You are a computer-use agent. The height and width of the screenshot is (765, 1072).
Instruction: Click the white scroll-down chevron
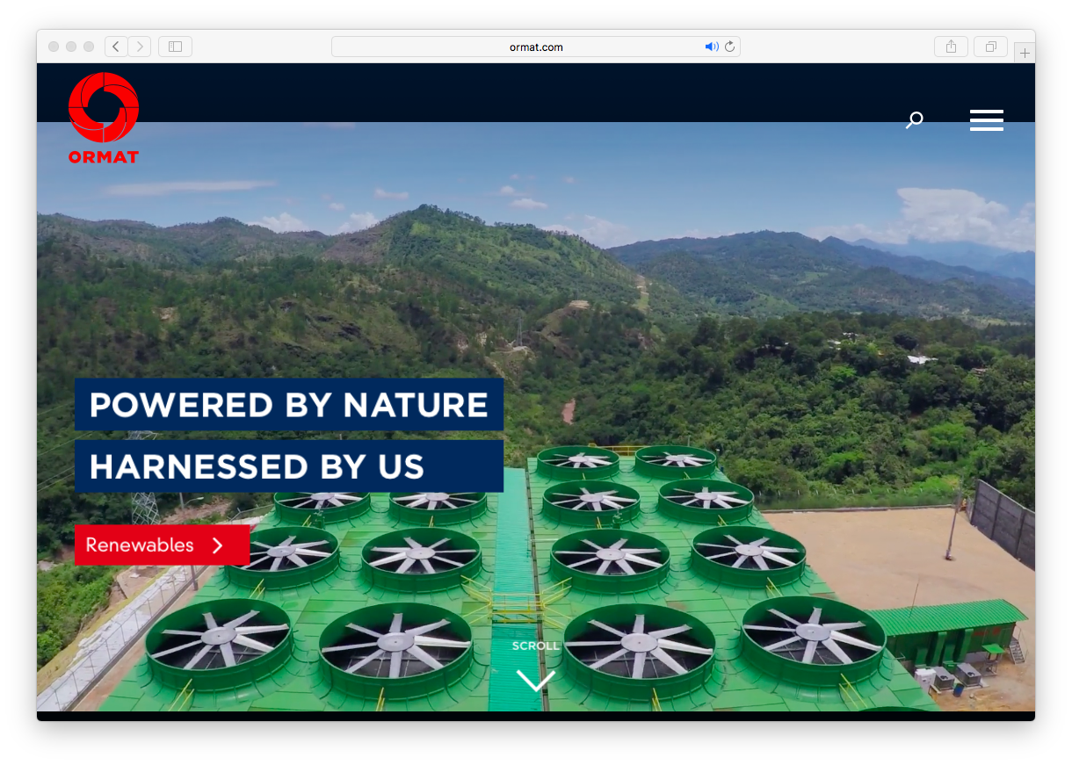535,680
